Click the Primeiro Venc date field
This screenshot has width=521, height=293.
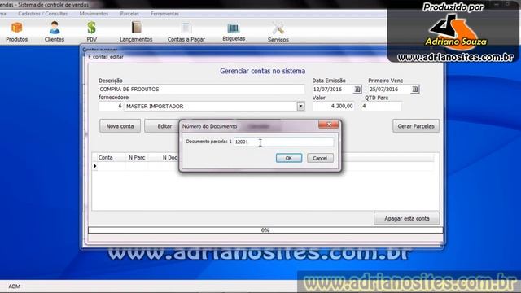coord(389,90)
